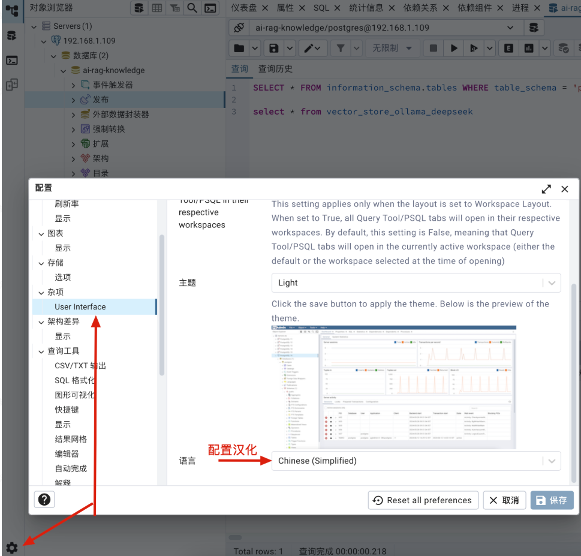
Task: Switch to the 依赖关系 tab
Action: pos(420,8)
